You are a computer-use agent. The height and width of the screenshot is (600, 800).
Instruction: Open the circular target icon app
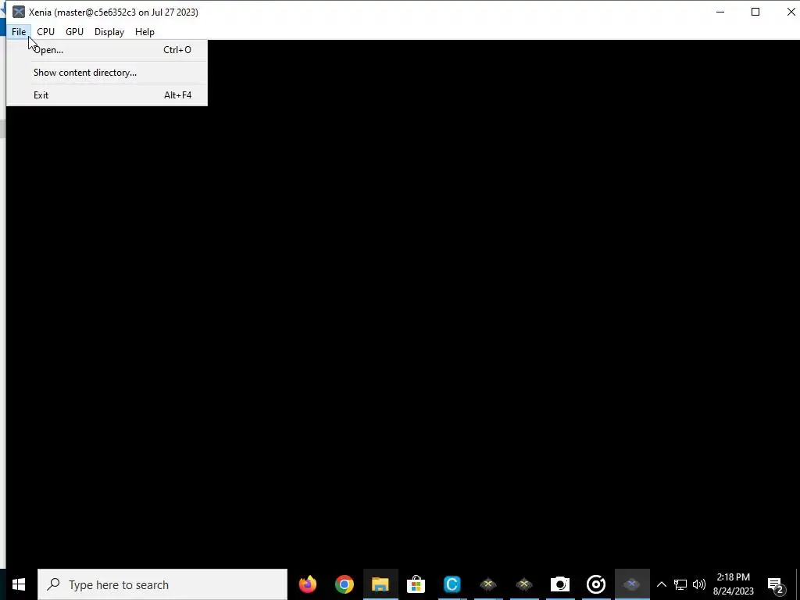596,584
